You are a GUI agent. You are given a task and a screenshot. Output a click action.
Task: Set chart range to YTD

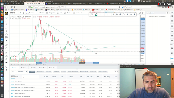30,65
